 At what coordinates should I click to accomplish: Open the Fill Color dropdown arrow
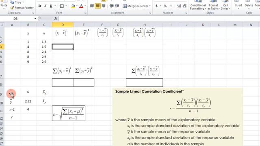pyautogui.click(x=77, y=6)
